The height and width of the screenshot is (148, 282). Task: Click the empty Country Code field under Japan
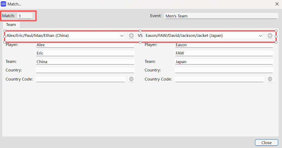pyautogui.click(x=219, y=79)
